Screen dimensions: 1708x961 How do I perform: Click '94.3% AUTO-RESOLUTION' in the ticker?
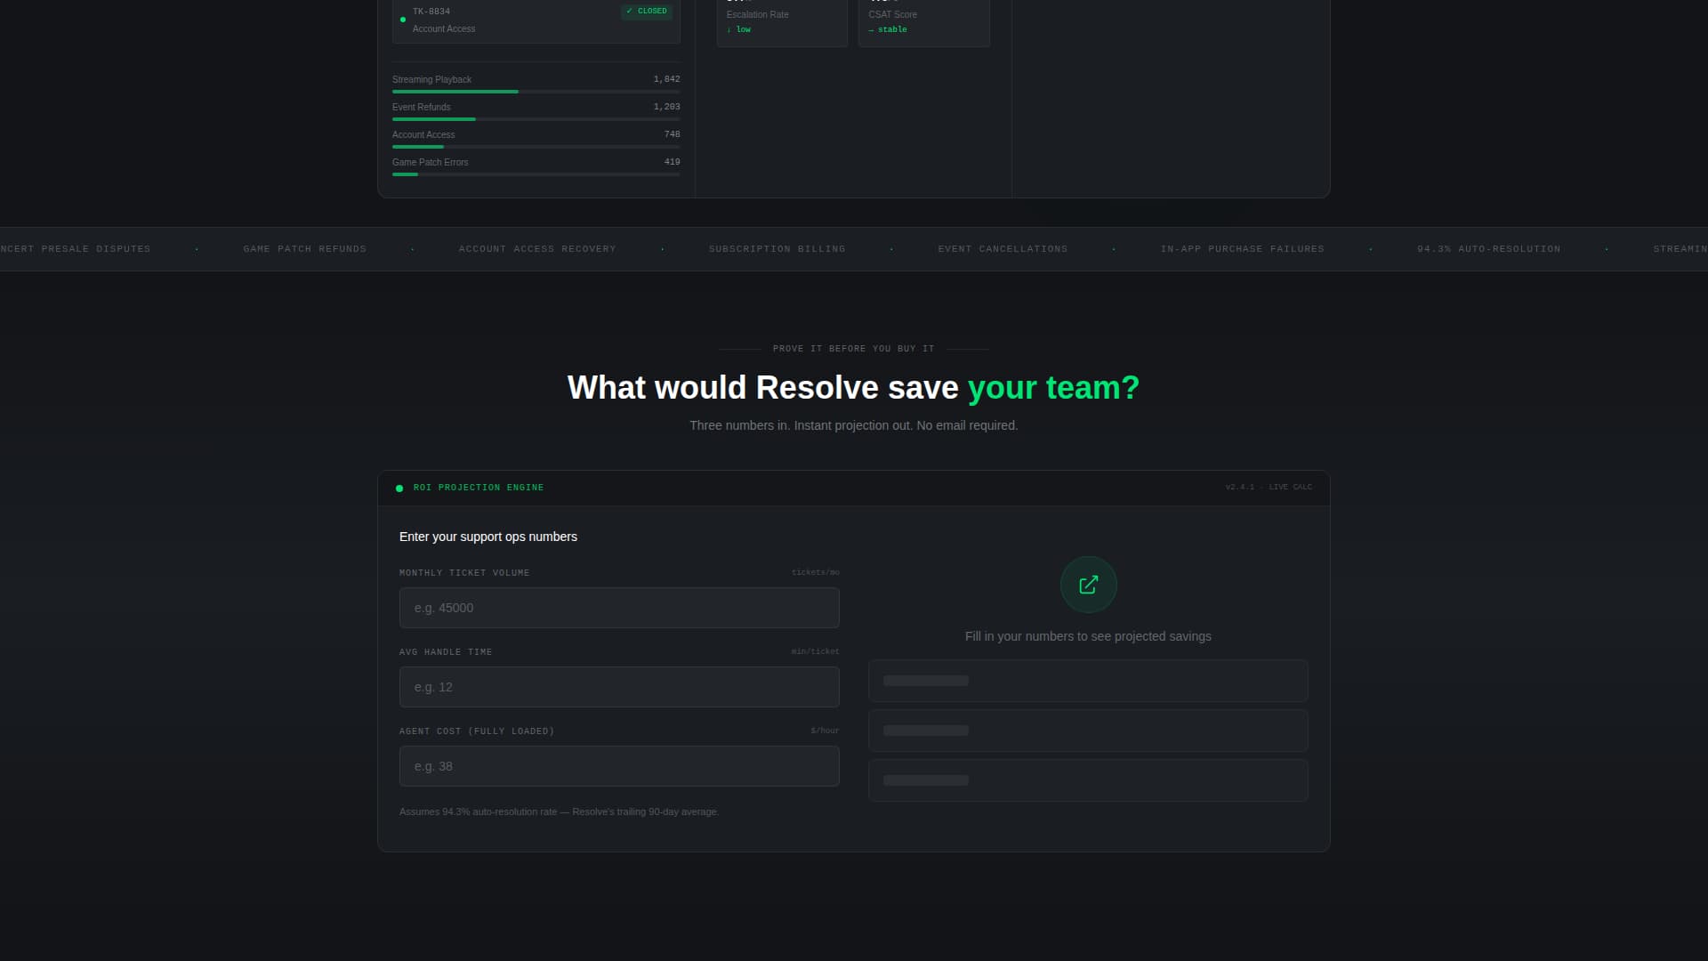click(x=1488, y=249)
